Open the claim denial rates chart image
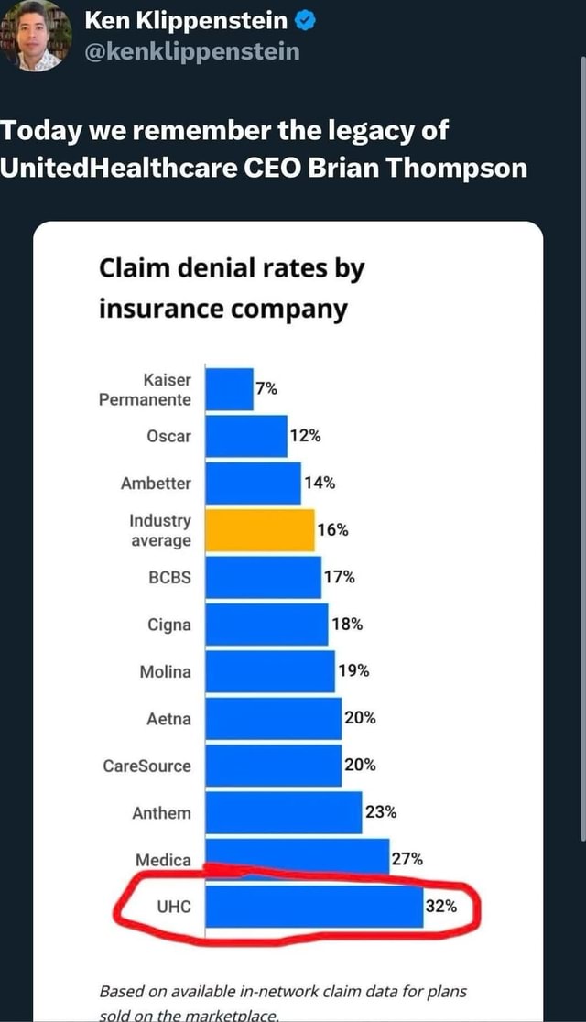This screenshot has width=586, height=1022. click(288, 621)
